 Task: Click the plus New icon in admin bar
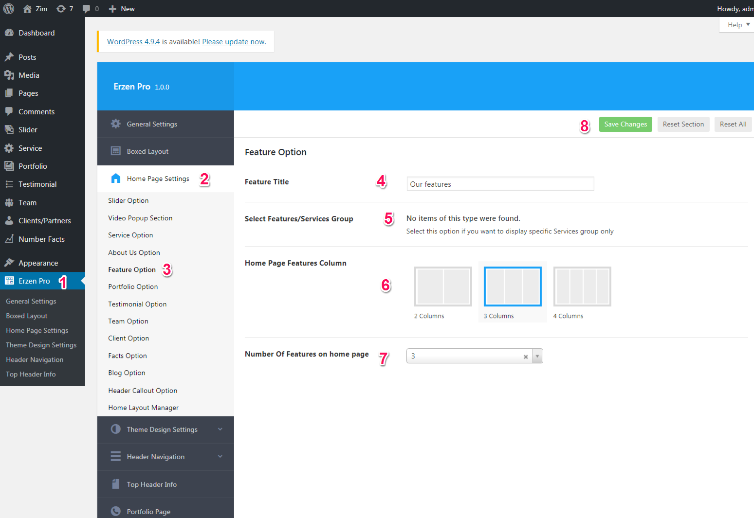point(112,9)
